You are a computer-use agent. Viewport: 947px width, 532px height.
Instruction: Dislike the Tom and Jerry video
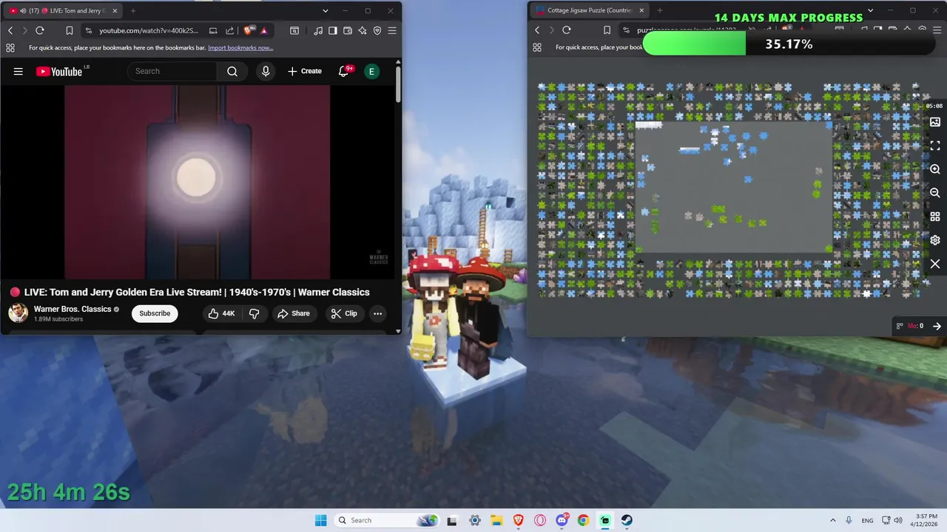pos(254,313)
